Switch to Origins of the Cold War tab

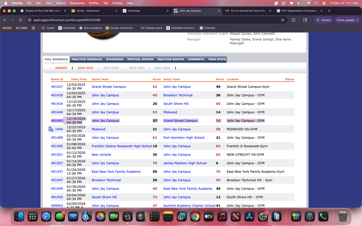tap(43, 11)
